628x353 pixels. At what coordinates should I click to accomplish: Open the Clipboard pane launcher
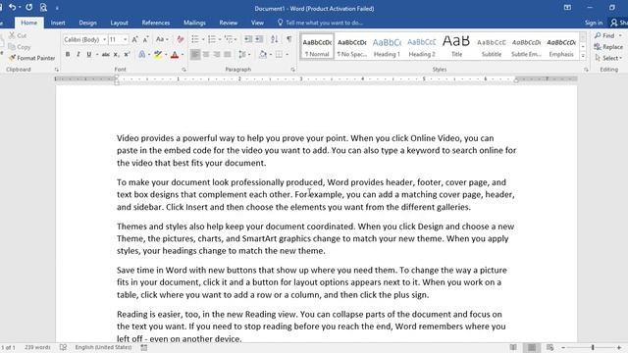(57, 70)
